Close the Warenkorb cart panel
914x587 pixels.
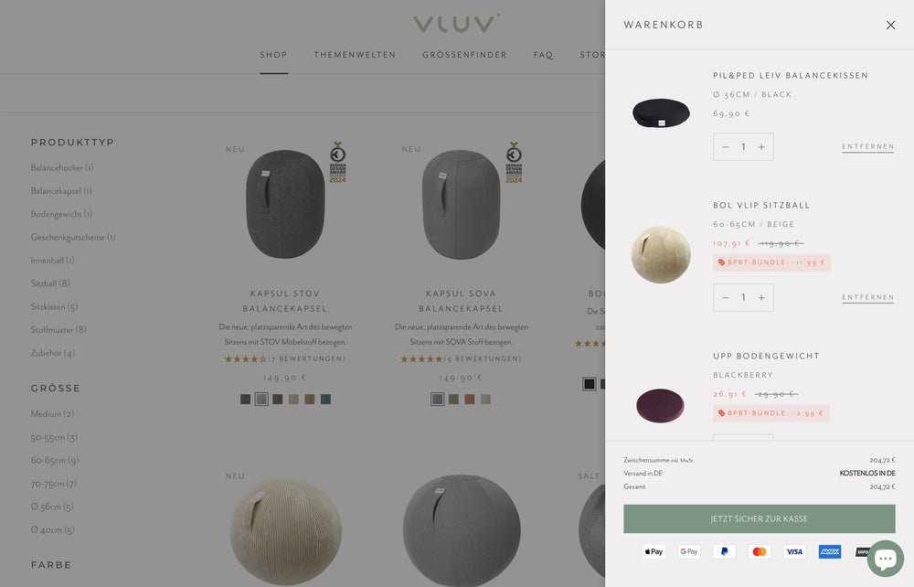(x=890, y=25)
